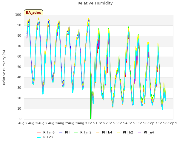Click the Sep 9 x-axis tick label

(x=173, y=123)
